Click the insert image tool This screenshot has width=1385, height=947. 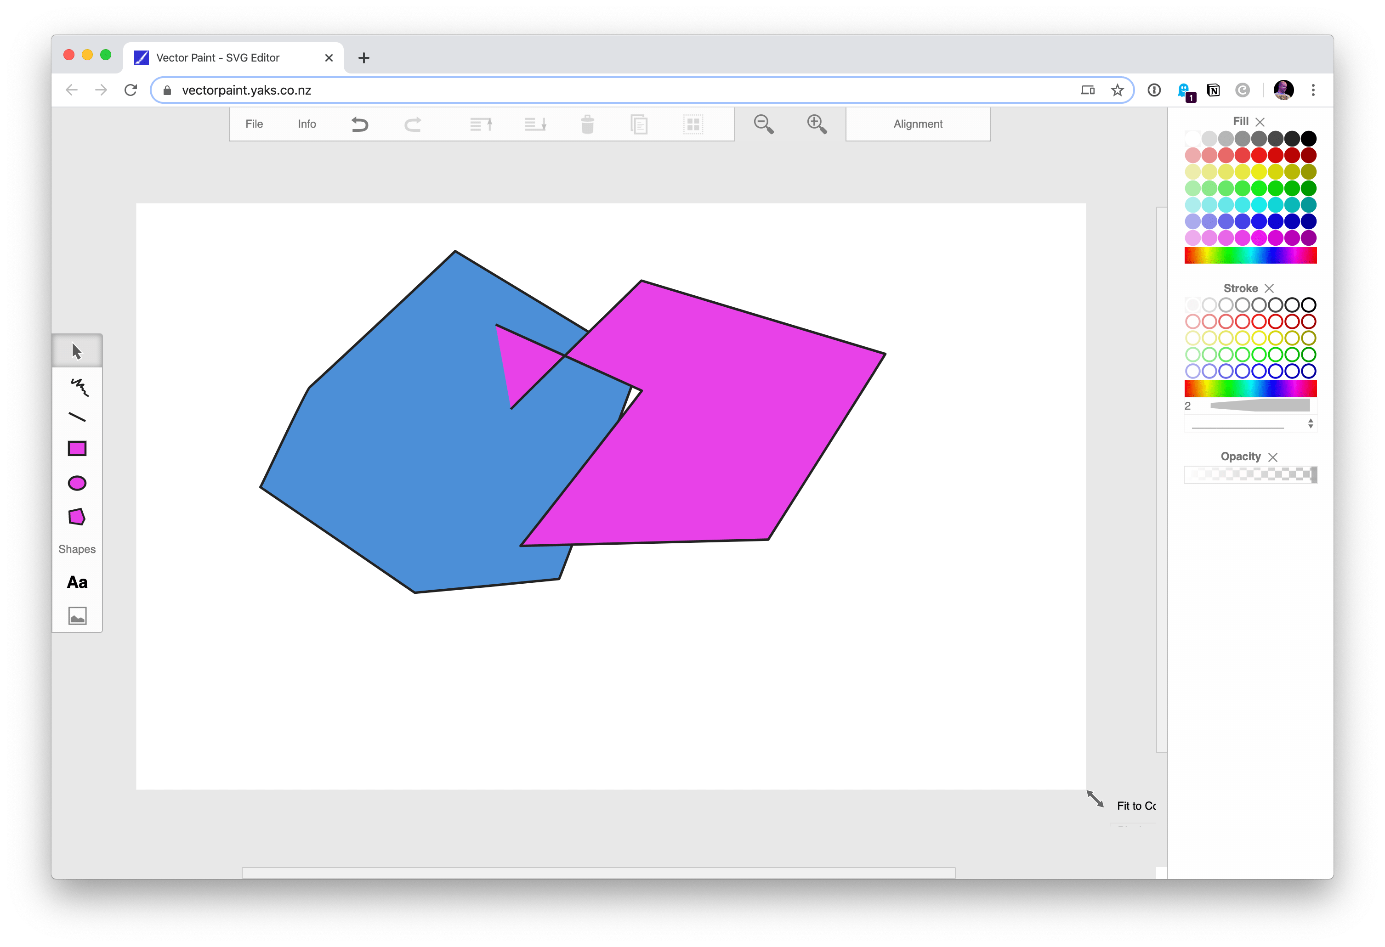point(78,615)
